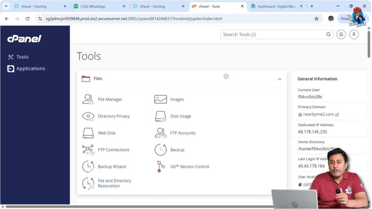
Task: Click the search magnifier icon
Action: coord(328,35)
